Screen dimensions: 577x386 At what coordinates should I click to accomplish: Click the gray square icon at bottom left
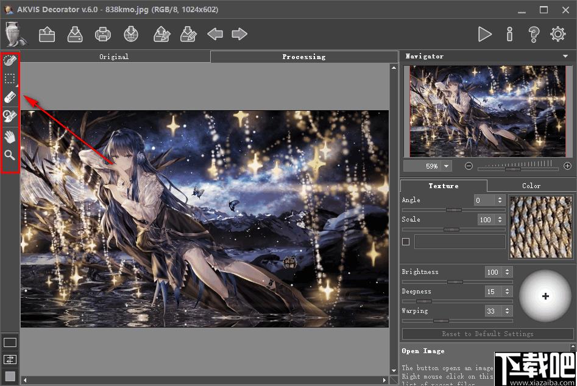point(10,376)
